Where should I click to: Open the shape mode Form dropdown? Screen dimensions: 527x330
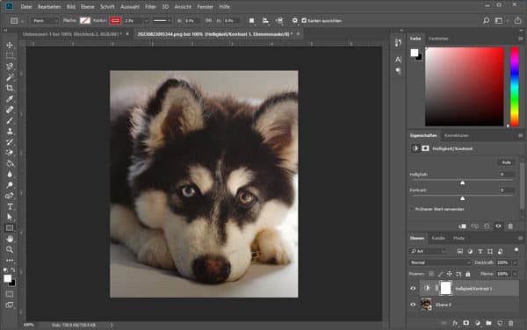coord(45,20)
